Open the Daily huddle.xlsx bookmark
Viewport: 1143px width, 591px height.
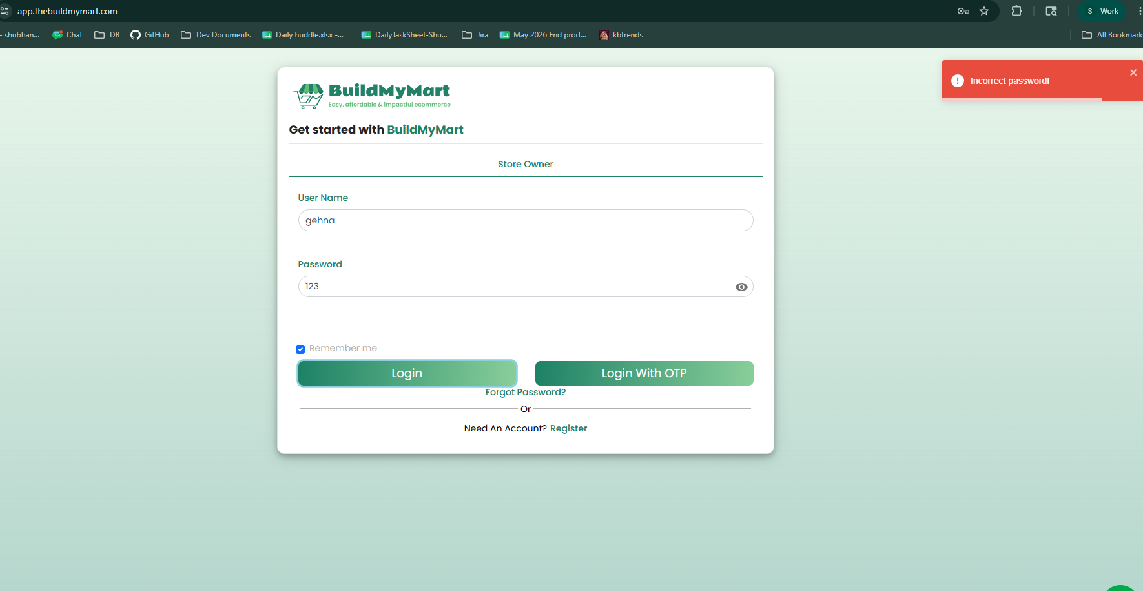(x=303, y=35)
